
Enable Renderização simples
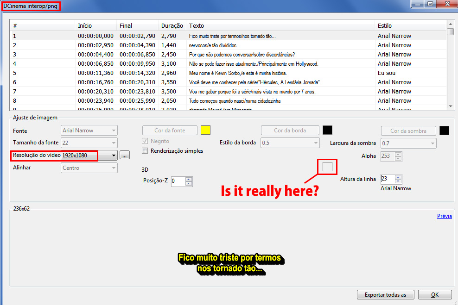145,150
